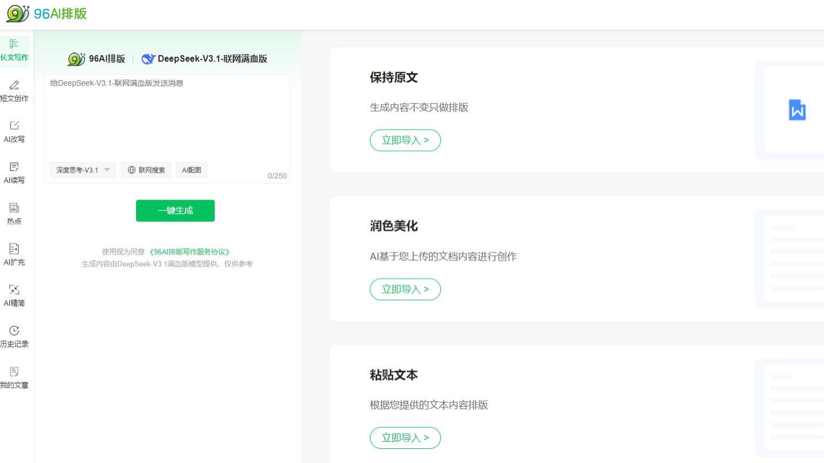Expand the 深度思考-V3.1 model dropdown
This screenshot has width=824, height=463.
coord(108,170)
